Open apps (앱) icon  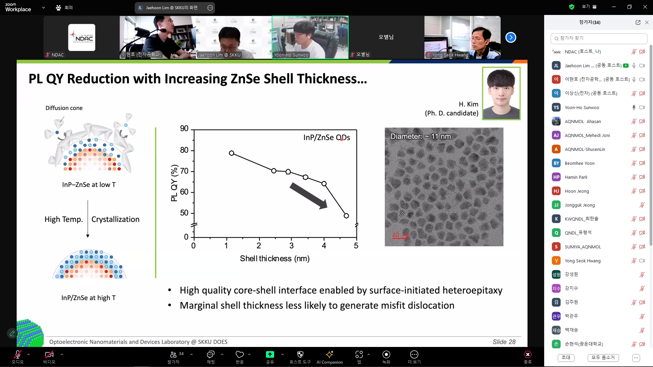(359, 354)
